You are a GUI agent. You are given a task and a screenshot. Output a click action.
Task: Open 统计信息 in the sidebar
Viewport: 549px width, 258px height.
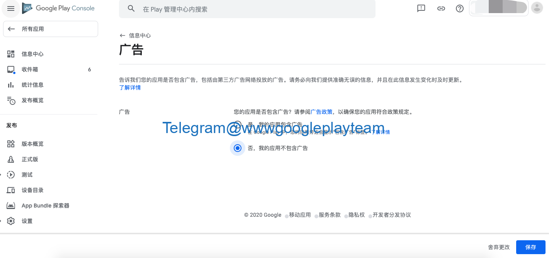click(x=32, y=85)
